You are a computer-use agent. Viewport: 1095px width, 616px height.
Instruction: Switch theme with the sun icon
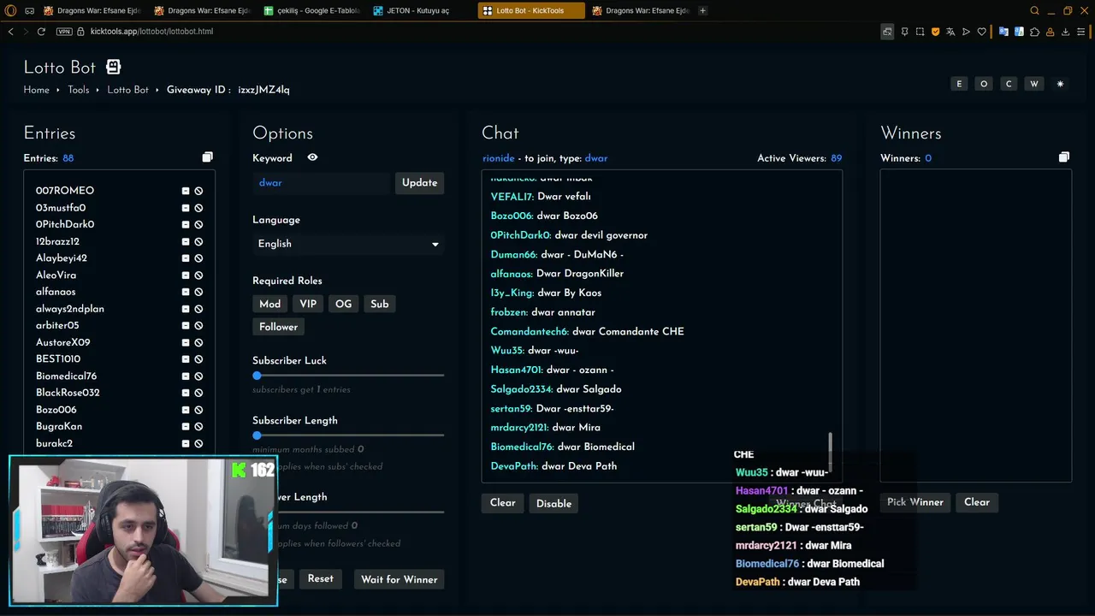[x=1060, y=84]
